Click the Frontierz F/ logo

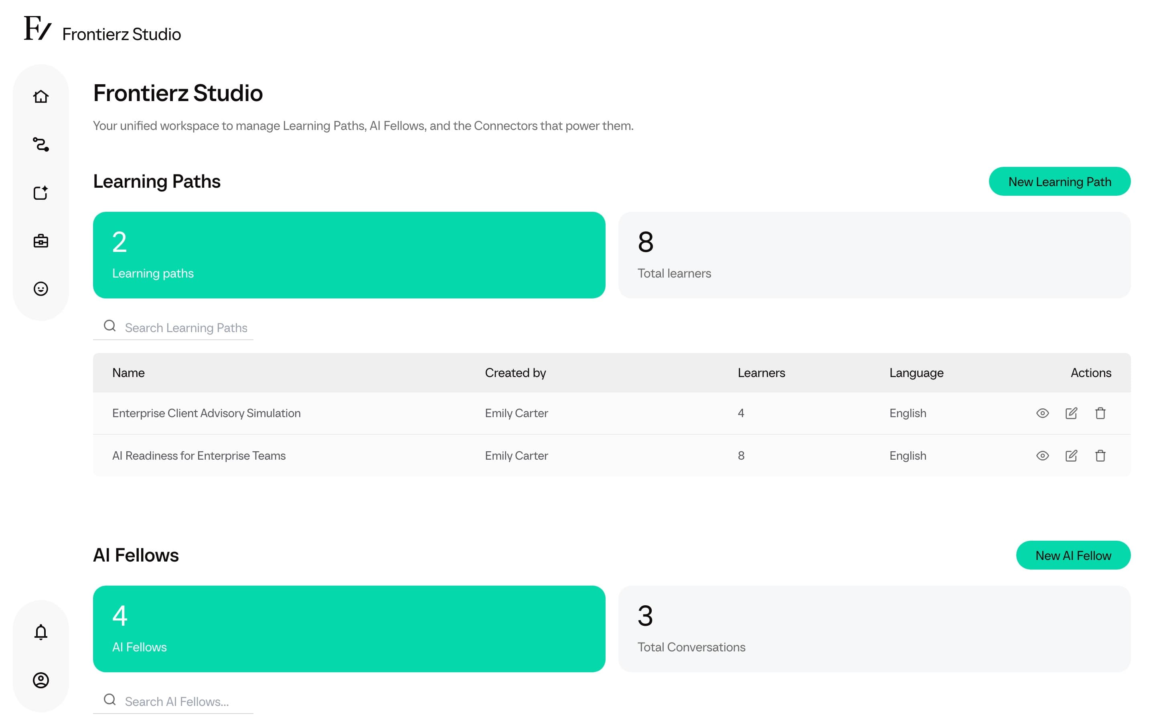pos(37,28)
